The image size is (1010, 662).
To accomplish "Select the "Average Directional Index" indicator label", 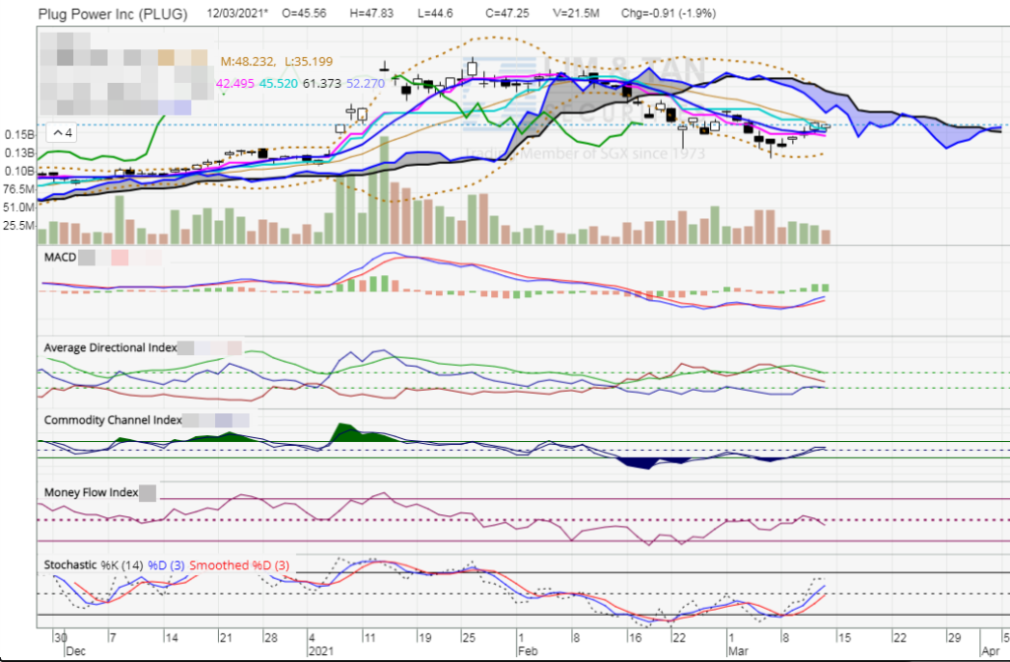I will (x=110, y=348).
